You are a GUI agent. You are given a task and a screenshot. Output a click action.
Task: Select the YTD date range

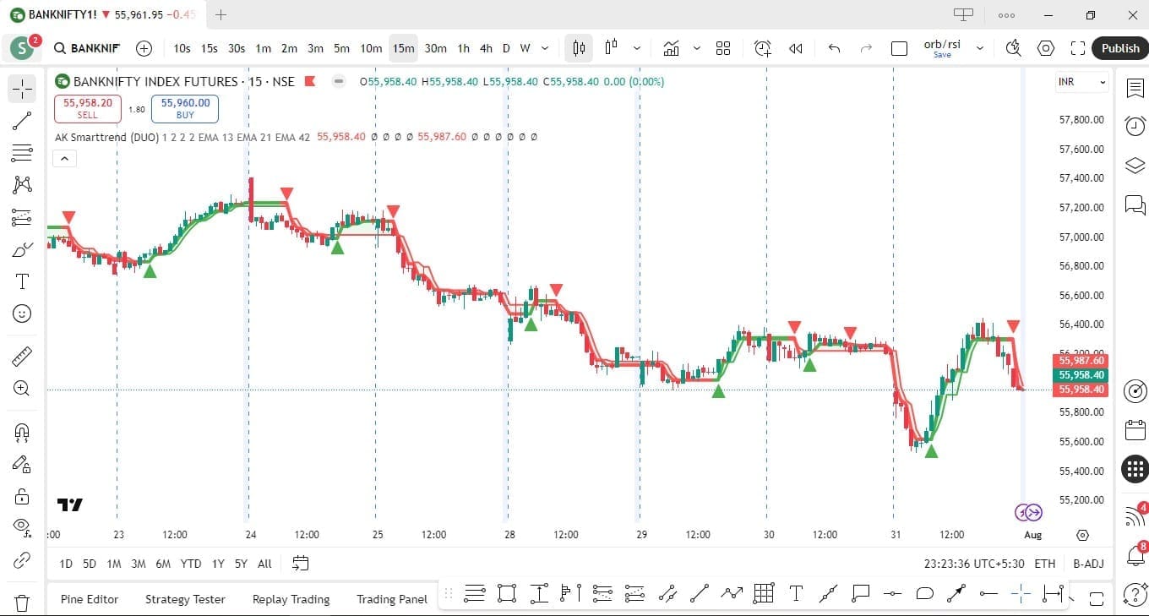[x=191, y=564]
